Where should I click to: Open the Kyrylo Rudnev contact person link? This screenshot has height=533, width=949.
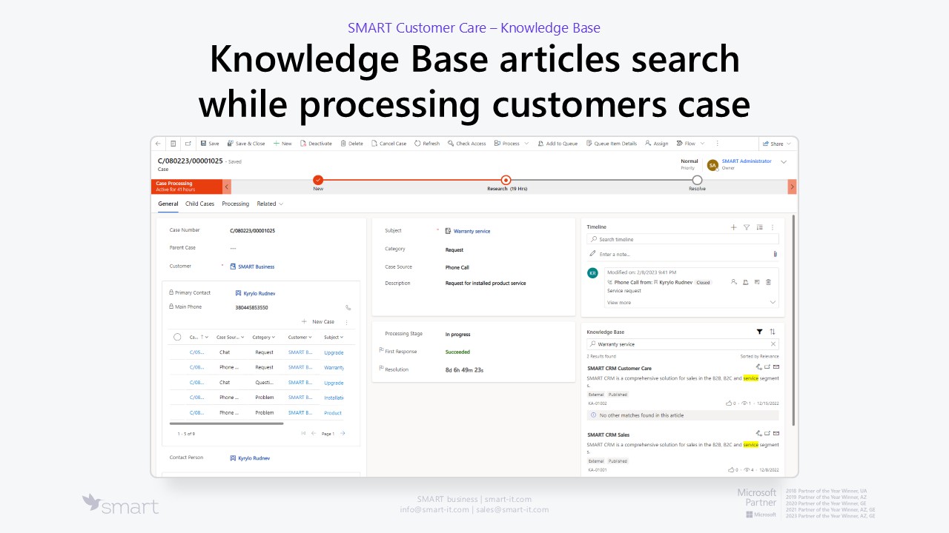click(254, 458)
